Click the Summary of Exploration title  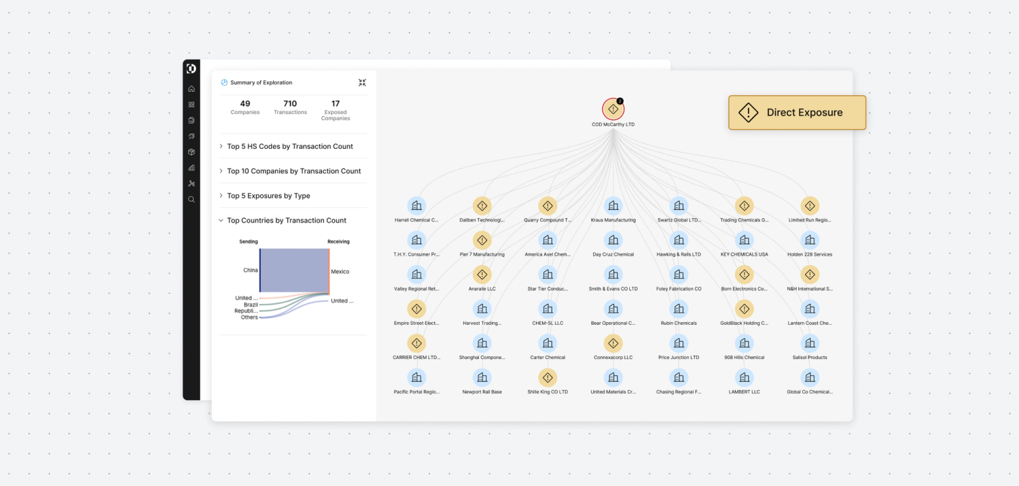pyautogui.click(x=261, y=82)
